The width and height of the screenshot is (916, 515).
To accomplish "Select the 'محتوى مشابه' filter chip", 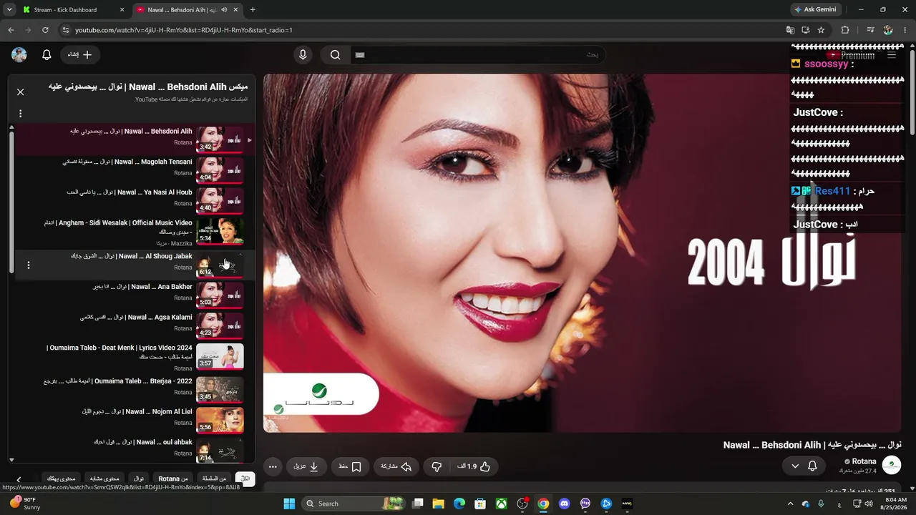I will tap(104, 479).
